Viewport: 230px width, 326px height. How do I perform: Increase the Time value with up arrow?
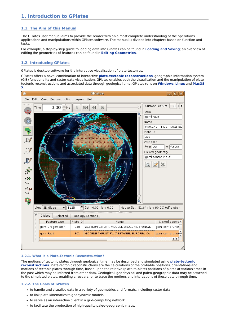64,106
